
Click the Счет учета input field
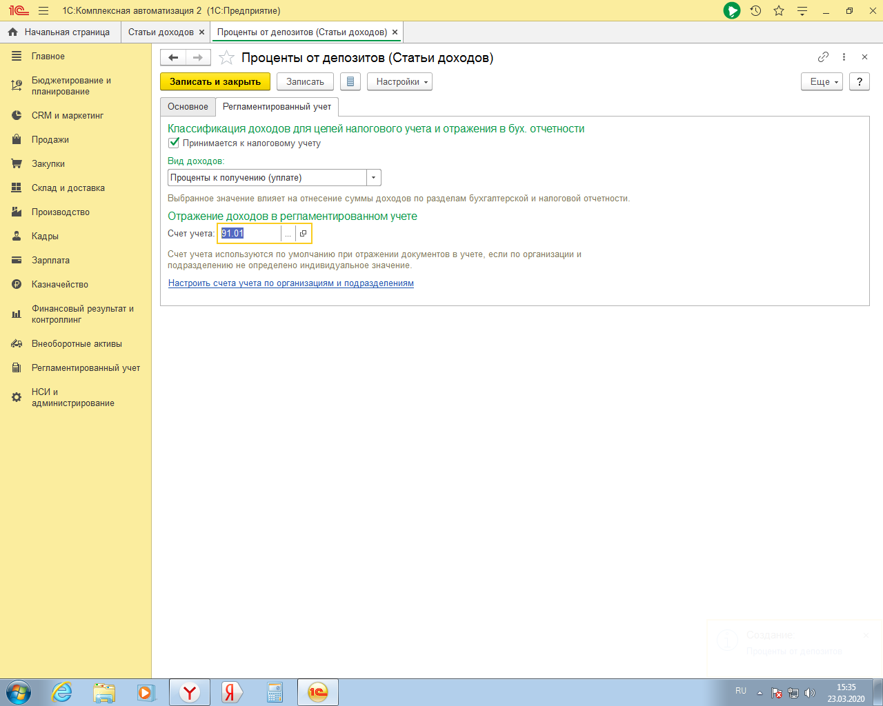(x=250, y=234)
